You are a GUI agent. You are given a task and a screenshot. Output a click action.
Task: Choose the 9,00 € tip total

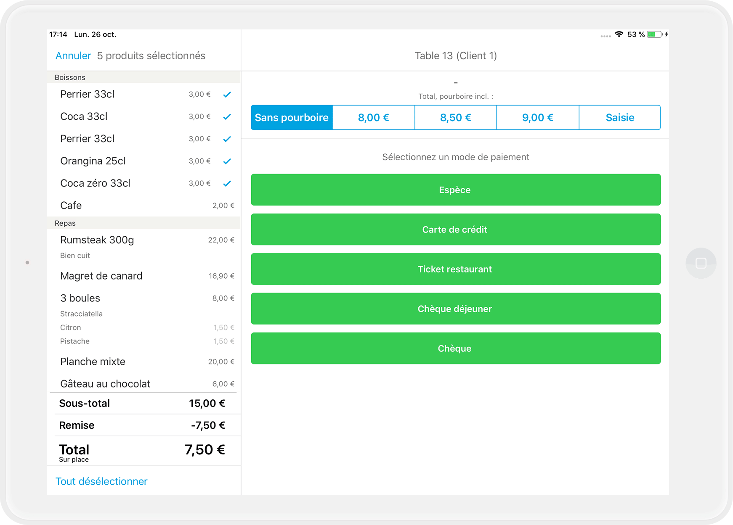538,118
